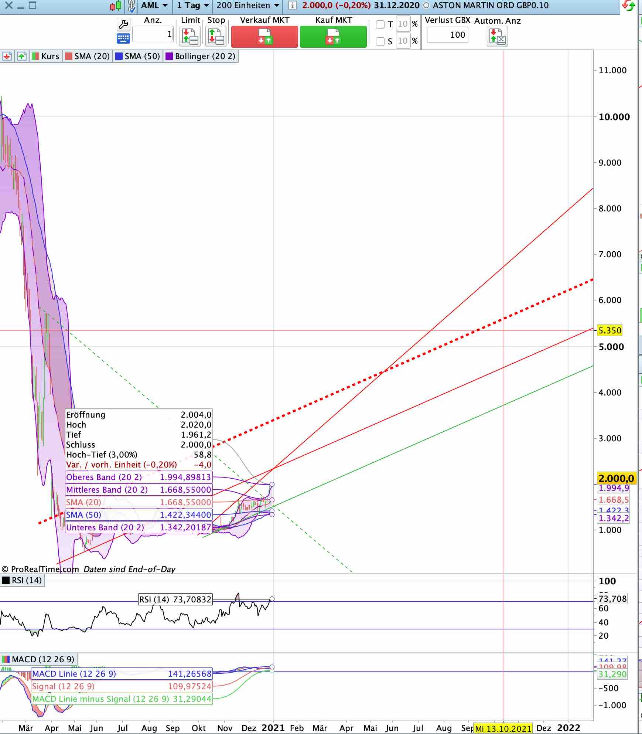Open the 200 Einheiten units dropdown
The height and width of the screenshot is (734, 642).
247,6
